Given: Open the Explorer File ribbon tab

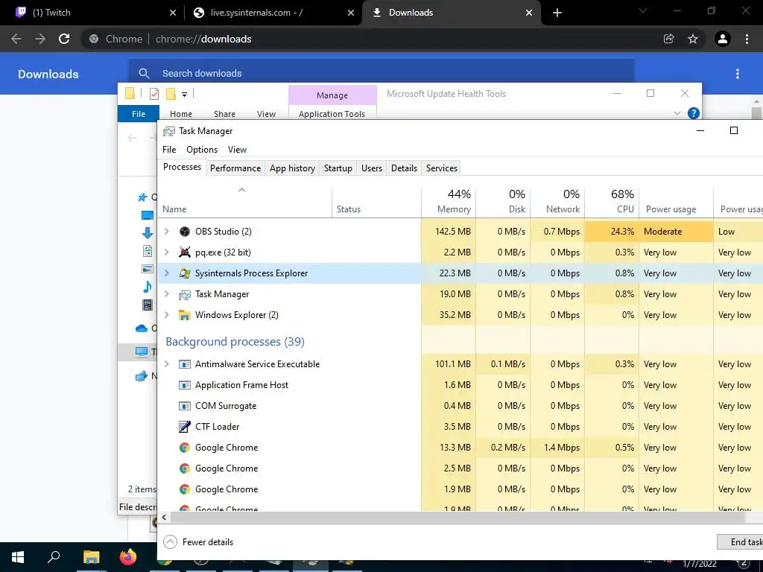Looking at the screenshot, I should point(138,114).
